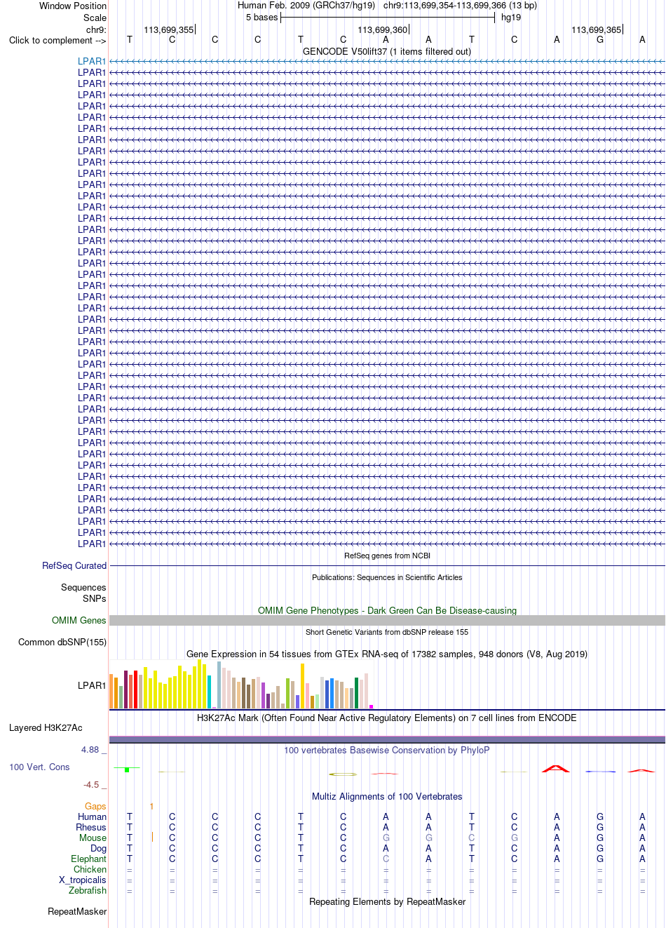
Task: Click the gray OMIM Genes item bar
Action: 387,620
